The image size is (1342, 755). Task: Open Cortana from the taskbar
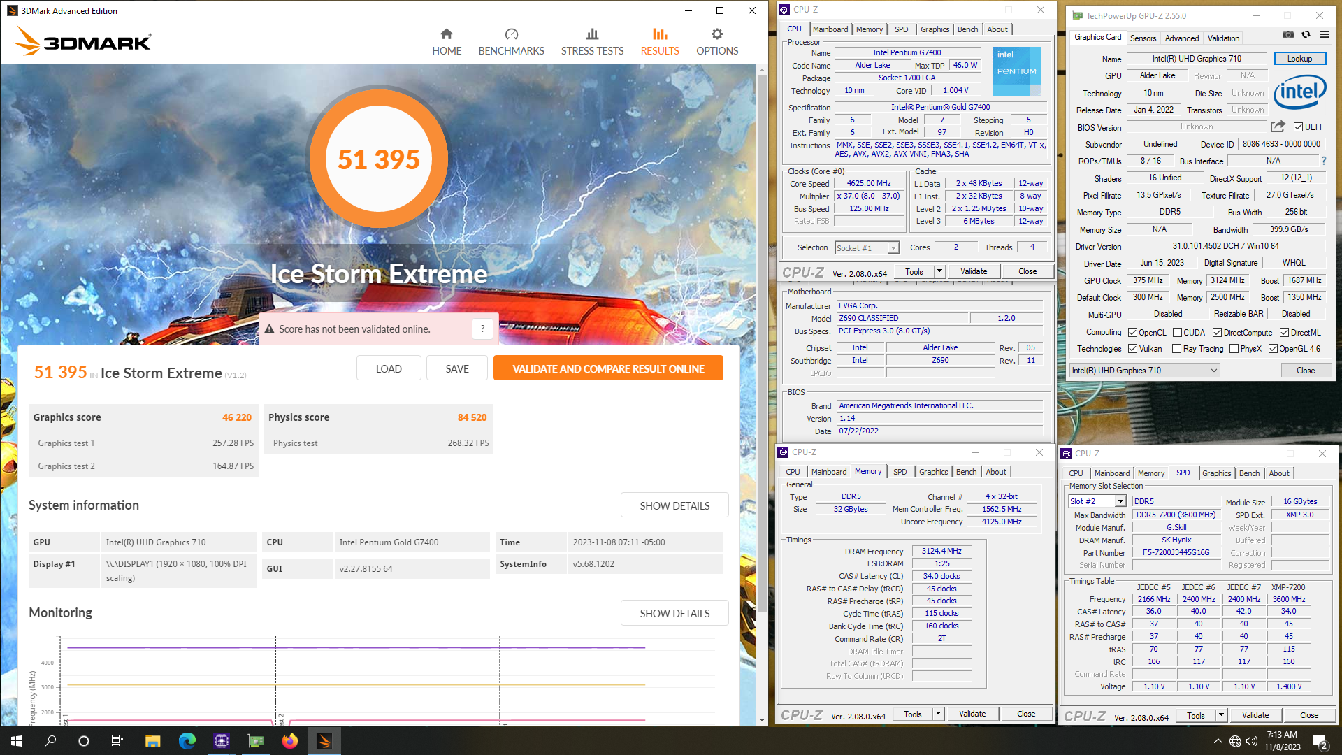click(84, 741)
